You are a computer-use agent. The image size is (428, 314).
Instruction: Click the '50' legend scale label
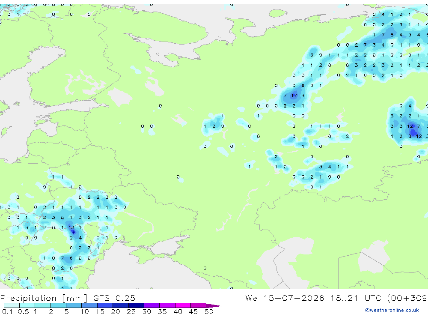pyautogui.click(x=209, y=311)
